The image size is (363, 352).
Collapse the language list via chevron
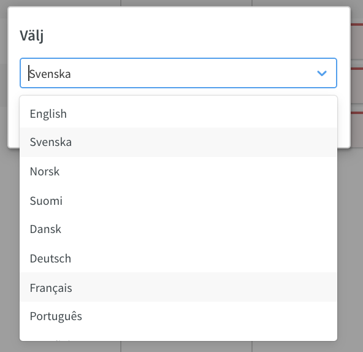coord(321,73)
